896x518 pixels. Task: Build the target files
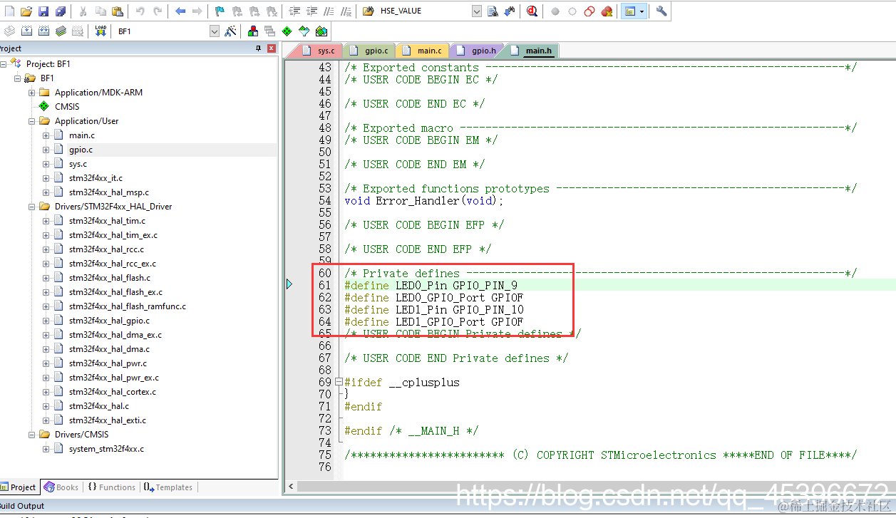pyautogui.click(x=26, y=31)
